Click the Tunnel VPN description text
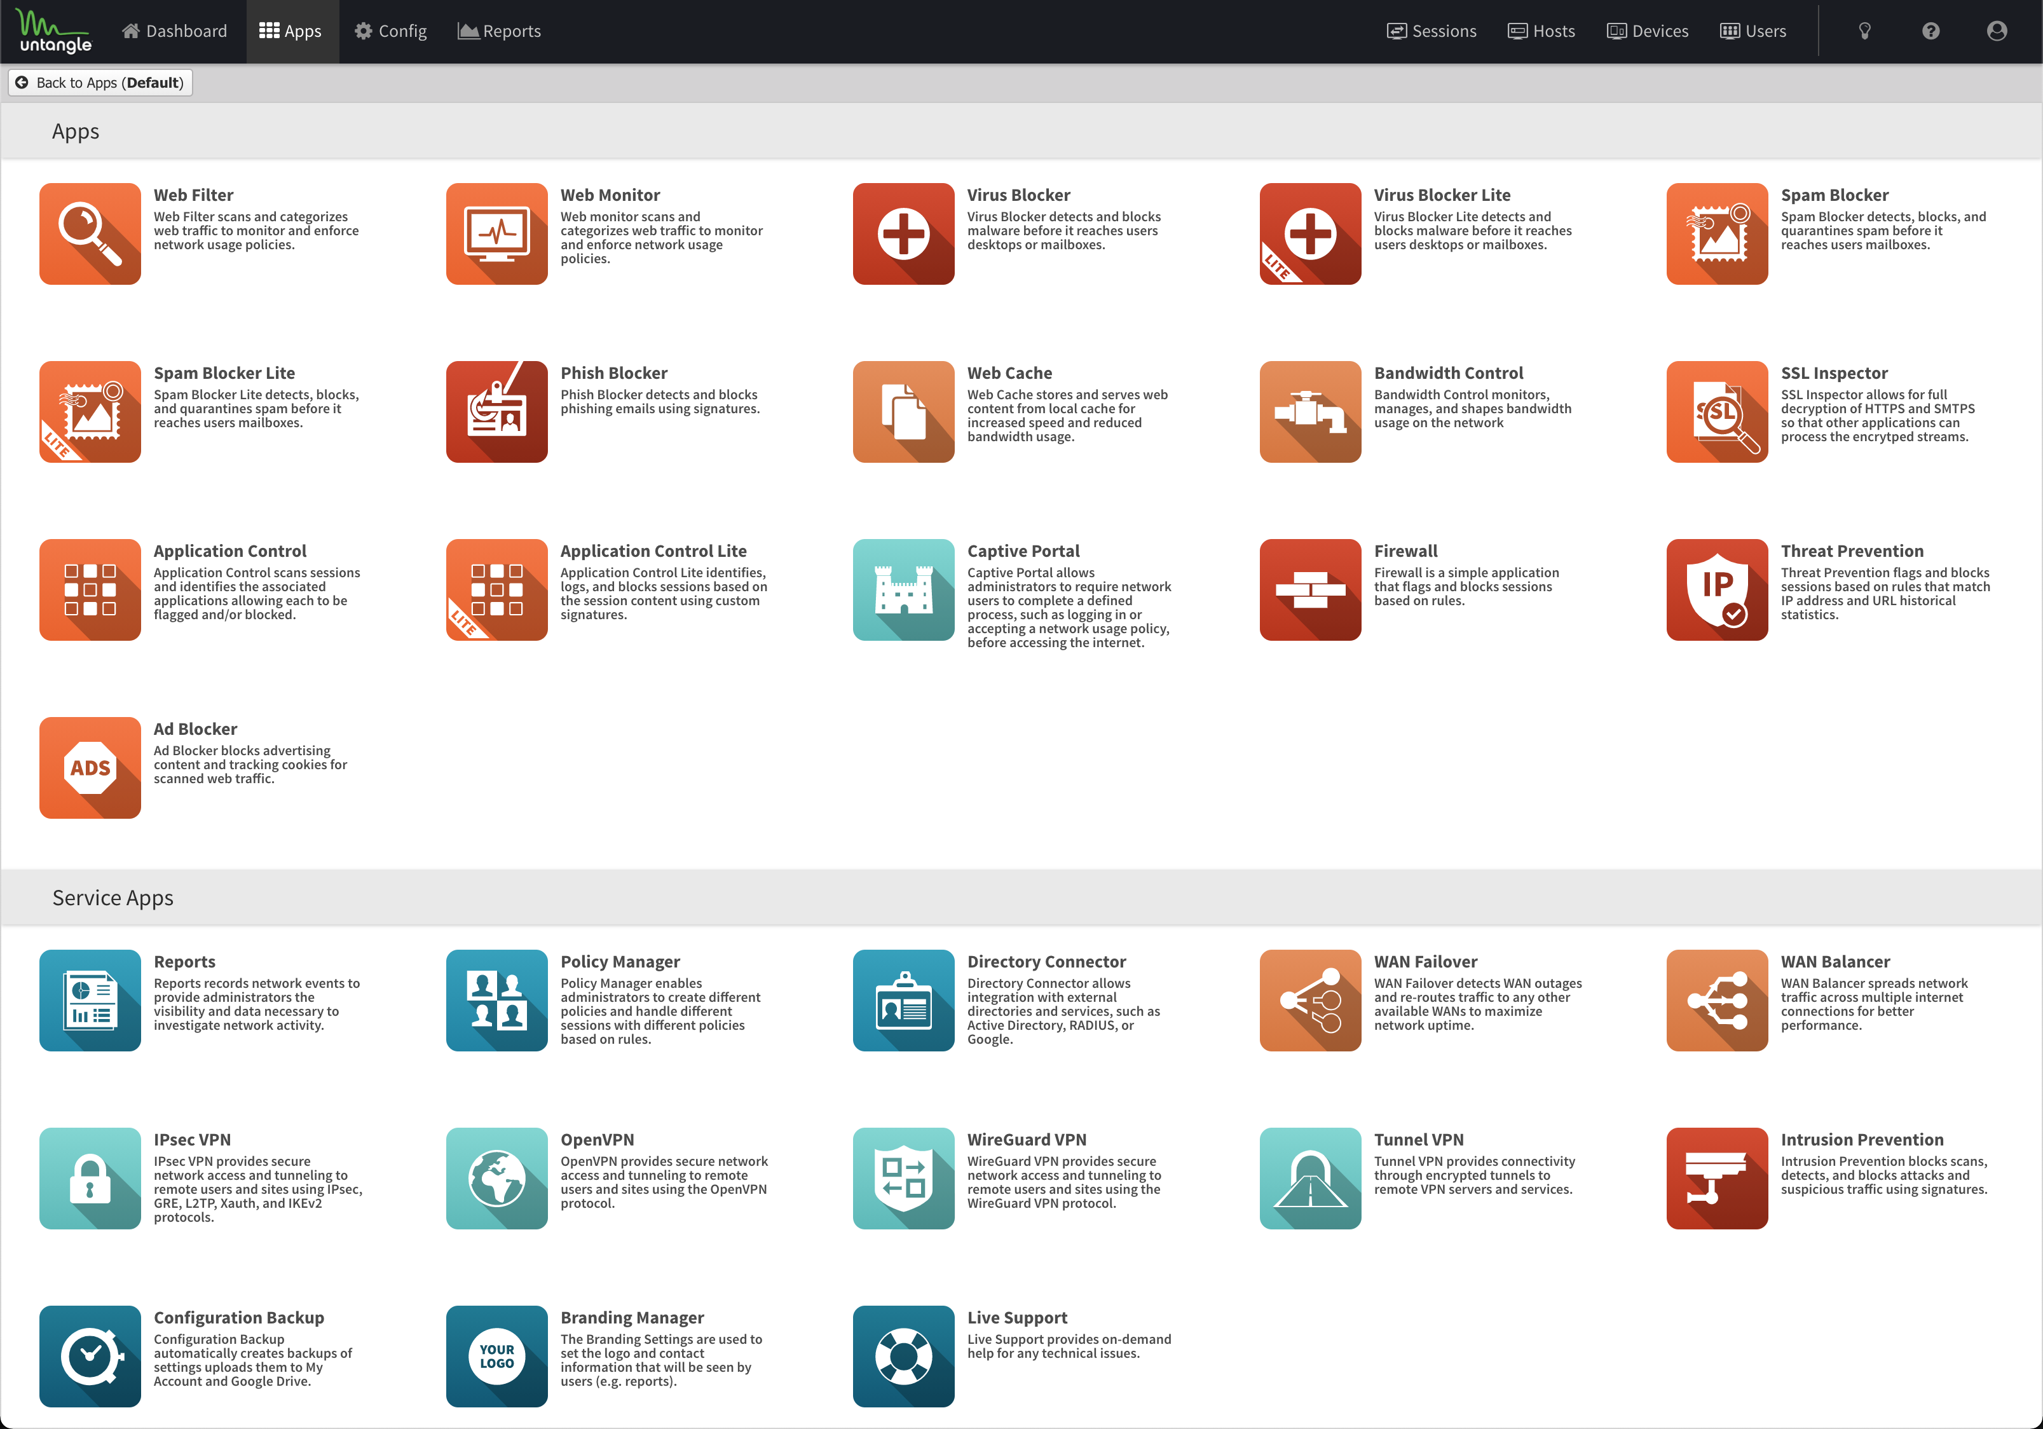The width and height of the screenshot is (2043, 1429). tap(1475, 1175)
